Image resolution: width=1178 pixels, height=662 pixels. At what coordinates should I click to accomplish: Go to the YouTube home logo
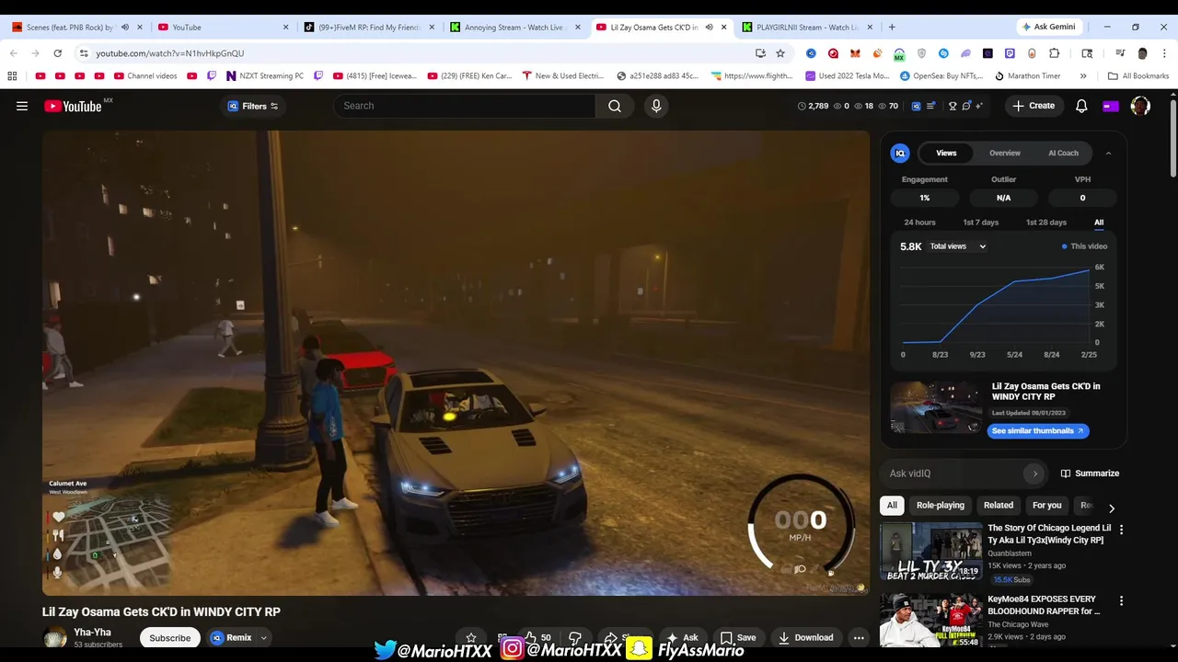tap(74, 106)
